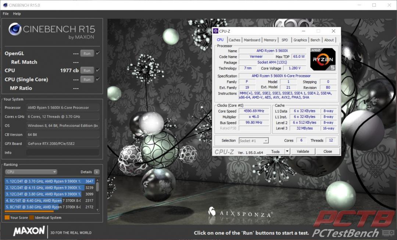Click the GFX Board field GeForce RTX 2080

click(63, 144)
